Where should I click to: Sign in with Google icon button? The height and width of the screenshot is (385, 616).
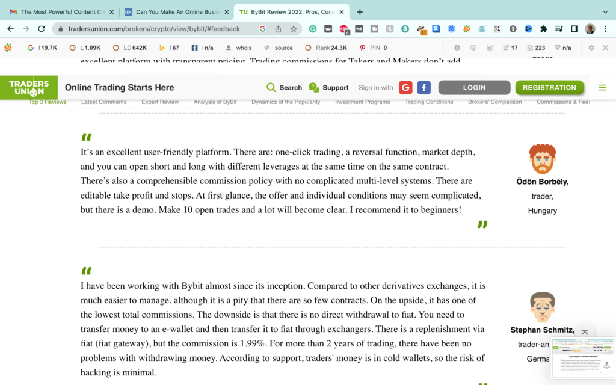405,88
